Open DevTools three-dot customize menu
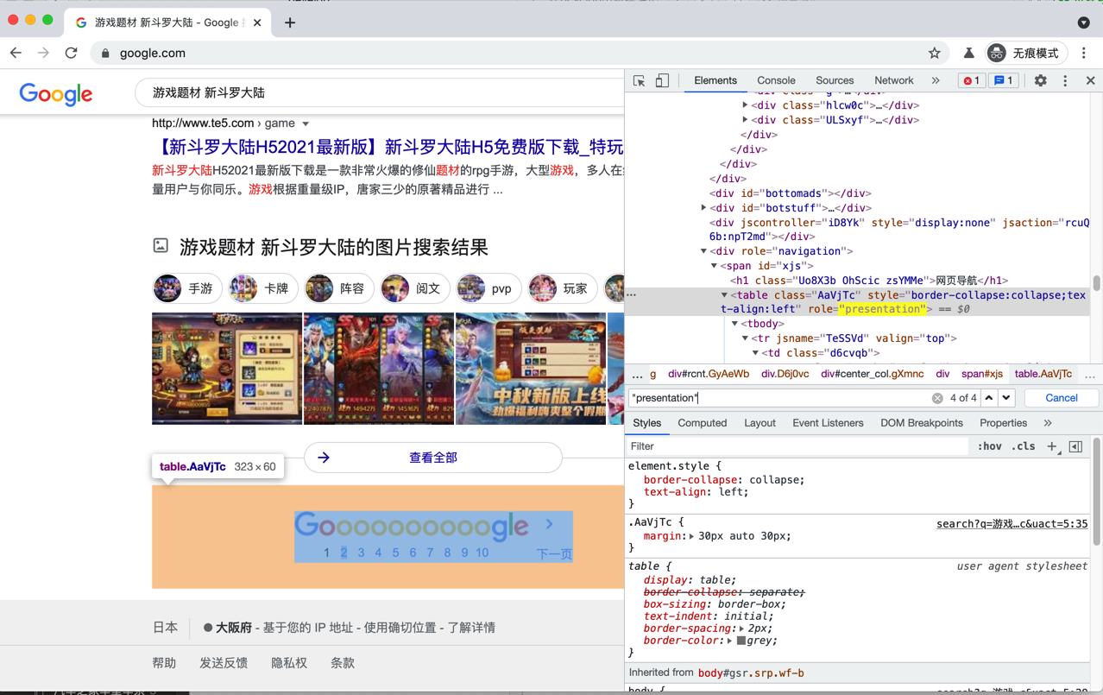1103x695 pixels. [x=1065, y=80]
